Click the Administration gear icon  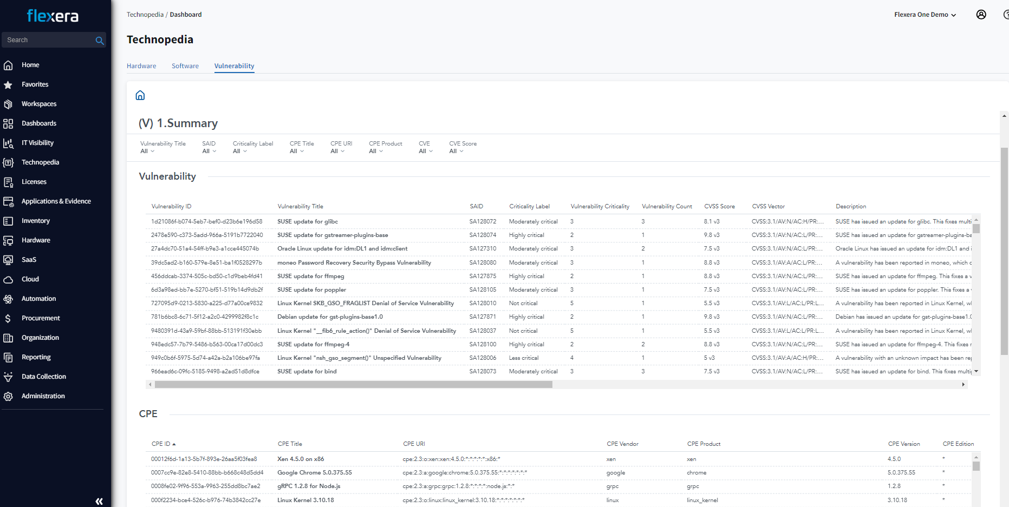tap(8, 396)
